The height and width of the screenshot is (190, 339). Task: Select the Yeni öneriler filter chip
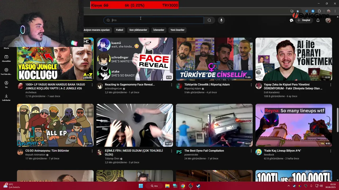(177, 30)
